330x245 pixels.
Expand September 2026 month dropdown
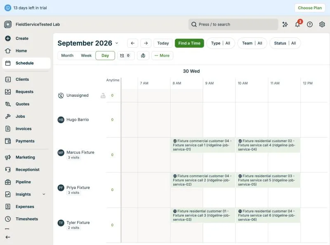pos(117,43)
